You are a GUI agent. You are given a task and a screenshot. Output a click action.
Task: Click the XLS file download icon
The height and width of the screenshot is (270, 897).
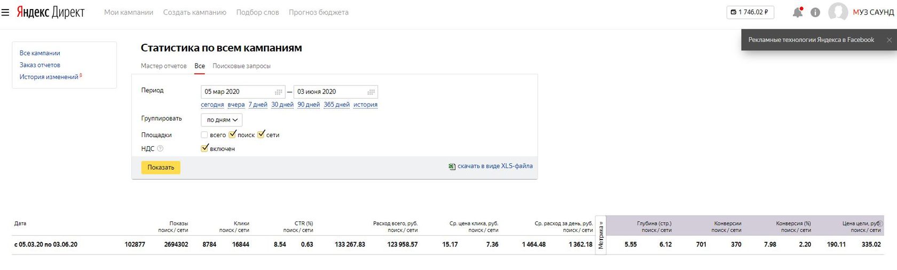452,166
